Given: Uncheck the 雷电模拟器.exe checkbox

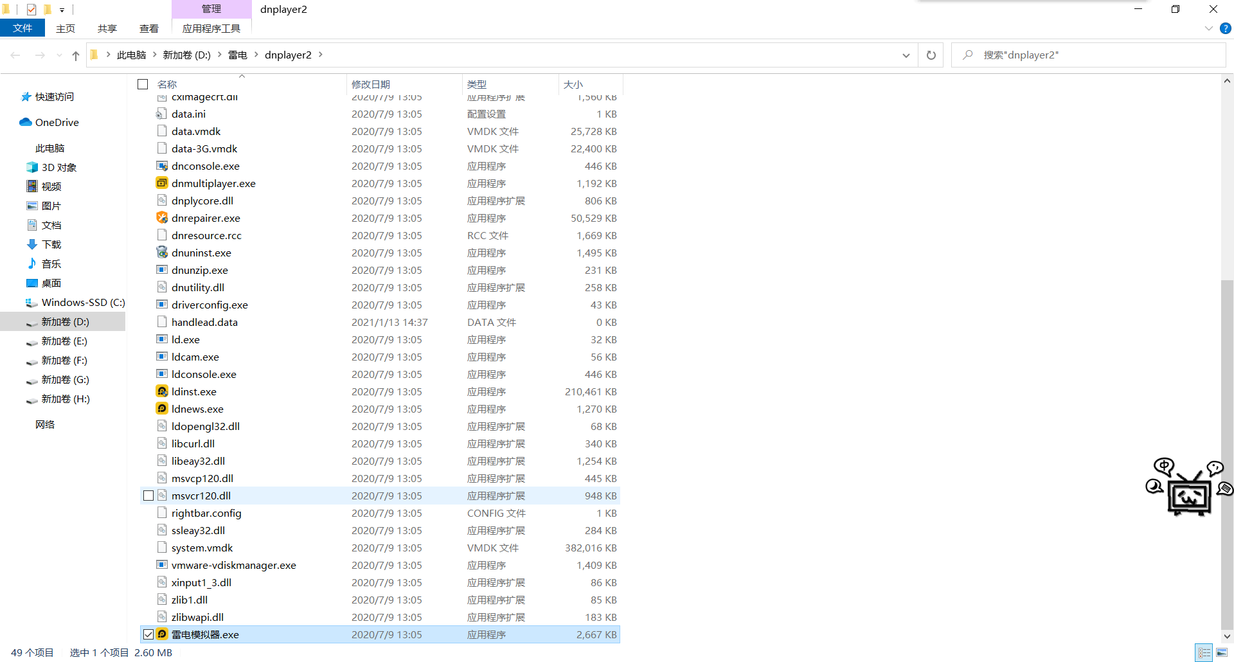Looking at the screenshot, I should [x=148, y=634].
